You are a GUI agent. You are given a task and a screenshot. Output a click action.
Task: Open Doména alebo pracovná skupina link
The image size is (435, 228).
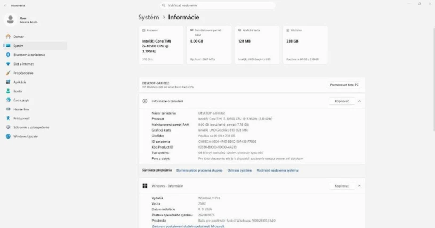click(x=199, y=170)
